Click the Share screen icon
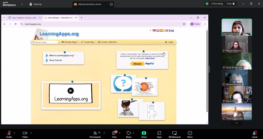The width and height of the screenshot is (263, 139). coord(144,133)
